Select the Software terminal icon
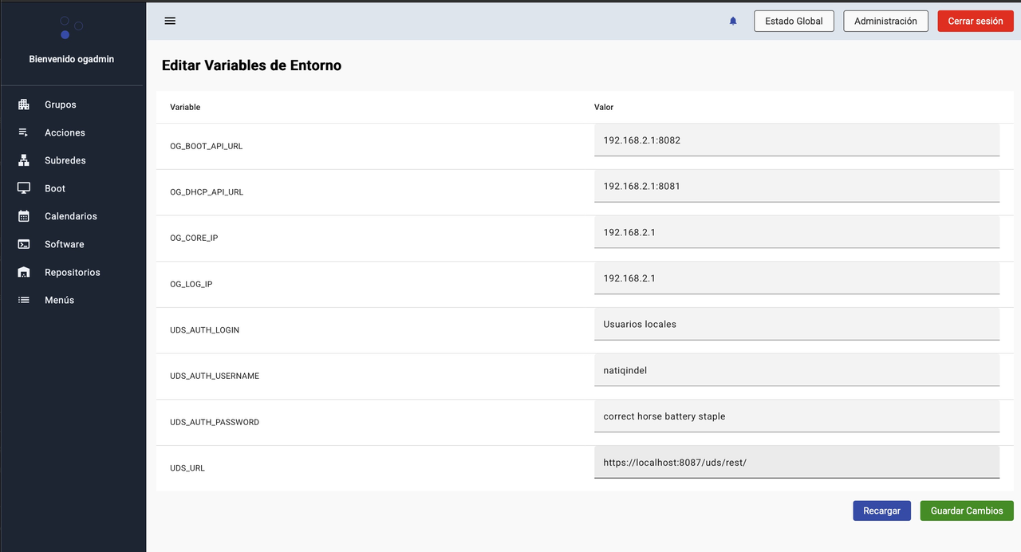Screen dimensions: 1021x552 (24, 244)
